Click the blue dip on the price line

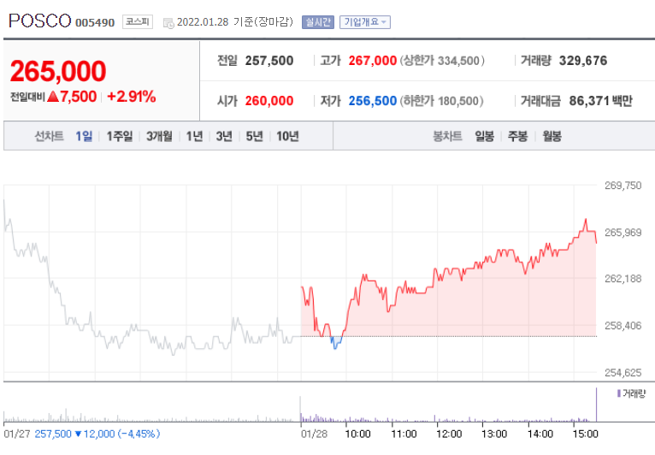pyautogui.click(x=336, y=343)
